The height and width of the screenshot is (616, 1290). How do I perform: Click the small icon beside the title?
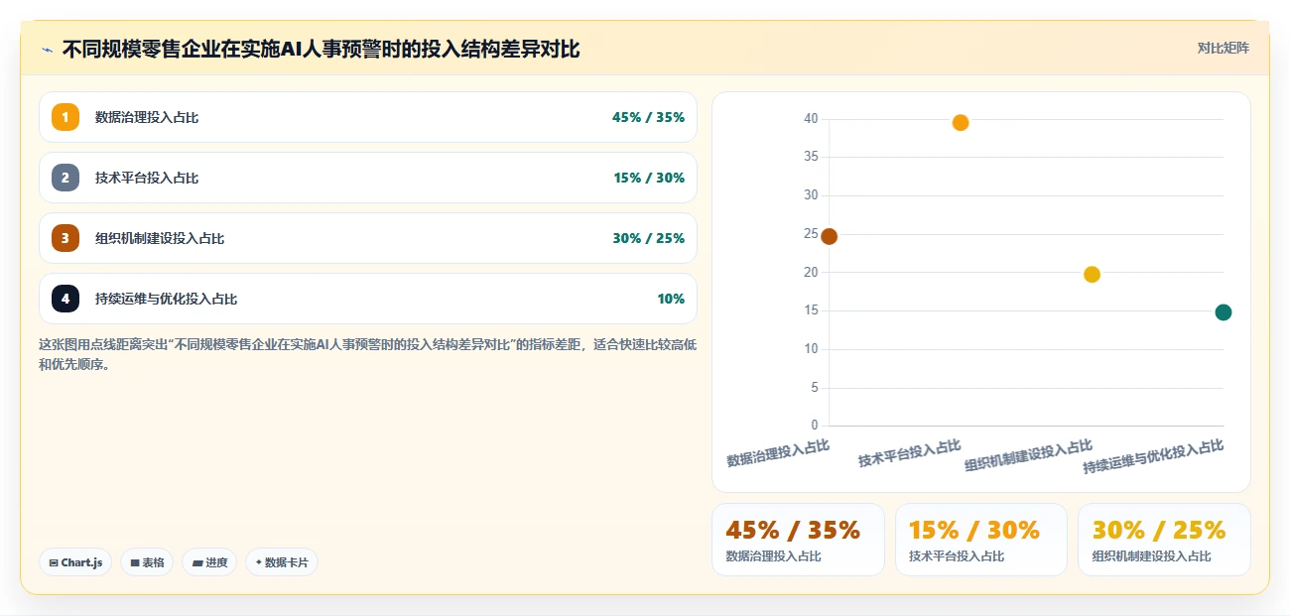(47, 49)
